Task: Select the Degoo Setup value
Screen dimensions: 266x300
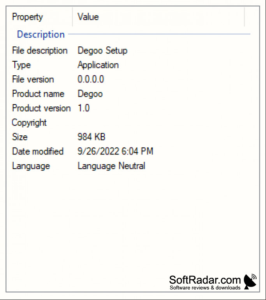Action: click(x=102, y=51)
